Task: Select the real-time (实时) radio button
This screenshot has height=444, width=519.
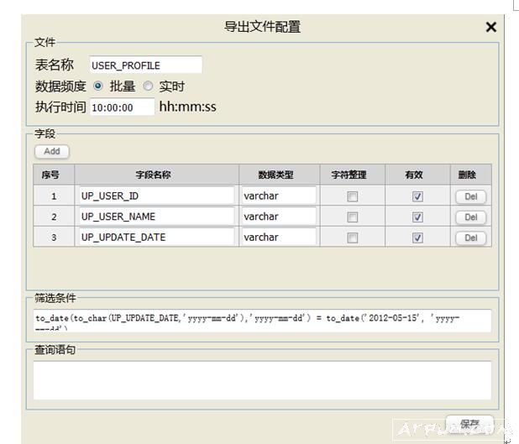Action: coord(148,86)
